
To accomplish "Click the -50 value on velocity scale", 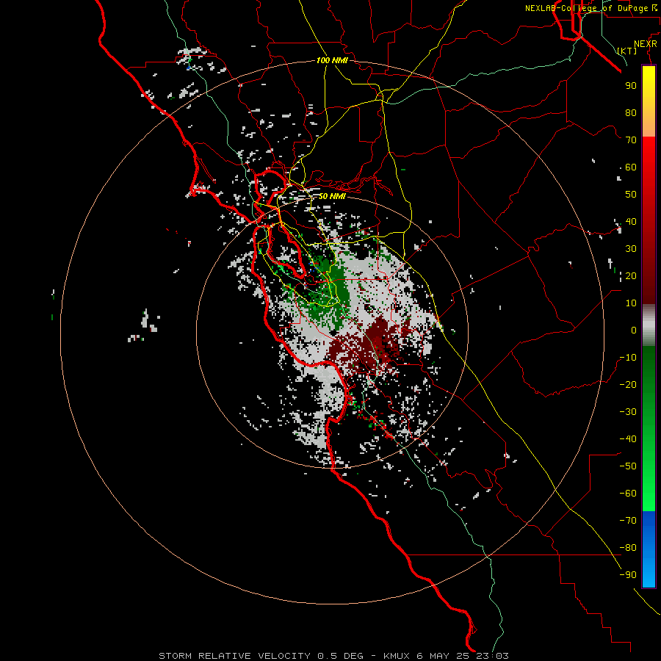I will 628,466.
